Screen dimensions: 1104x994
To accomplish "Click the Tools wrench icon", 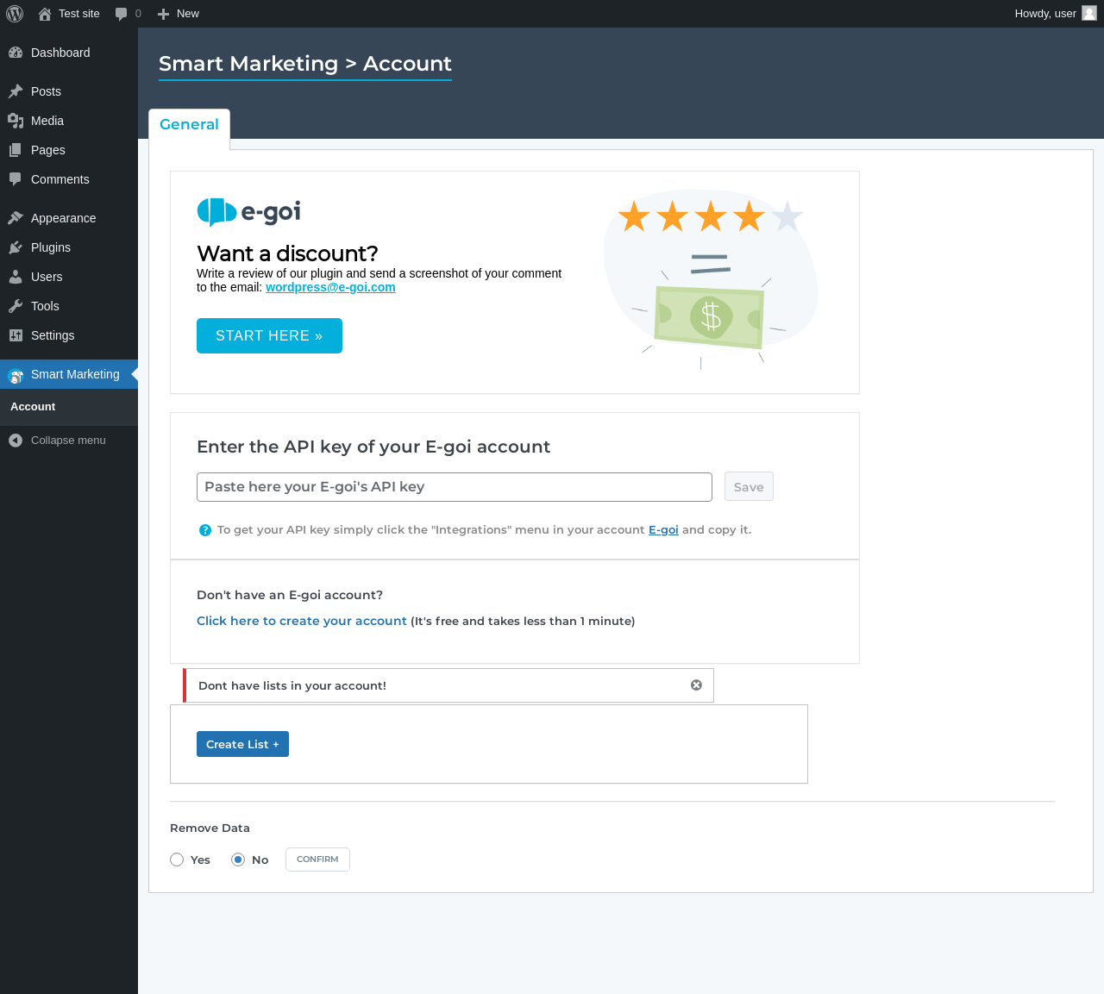I will pos(16,306).
